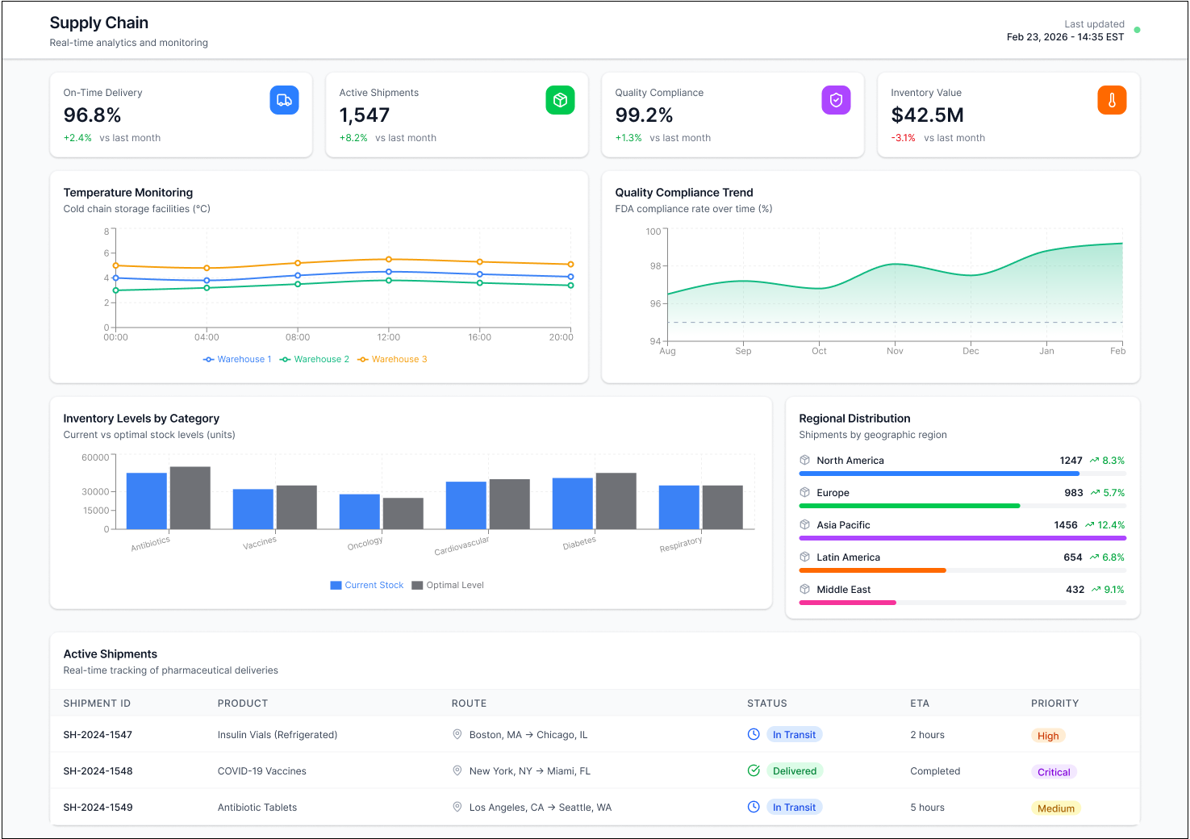Click the In Transit badge for SH-2024-1549

click(794, 807)
